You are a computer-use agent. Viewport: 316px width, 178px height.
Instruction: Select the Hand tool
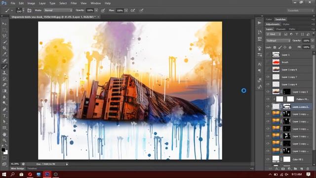4,134
